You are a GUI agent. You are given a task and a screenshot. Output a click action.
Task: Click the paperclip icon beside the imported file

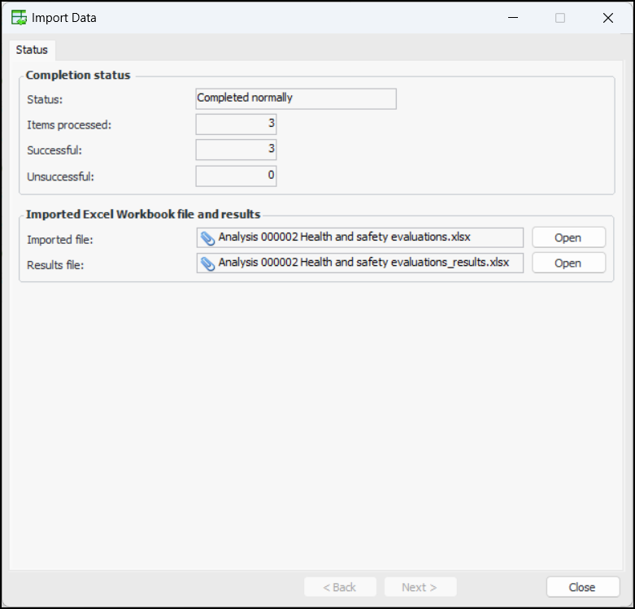pos(208,238)
